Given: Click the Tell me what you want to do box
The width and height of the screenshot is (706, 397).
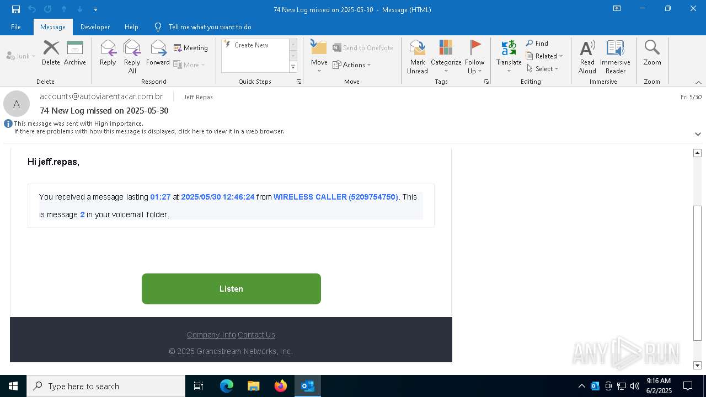Looking at the screenshot, I should [x=210, y=26].
